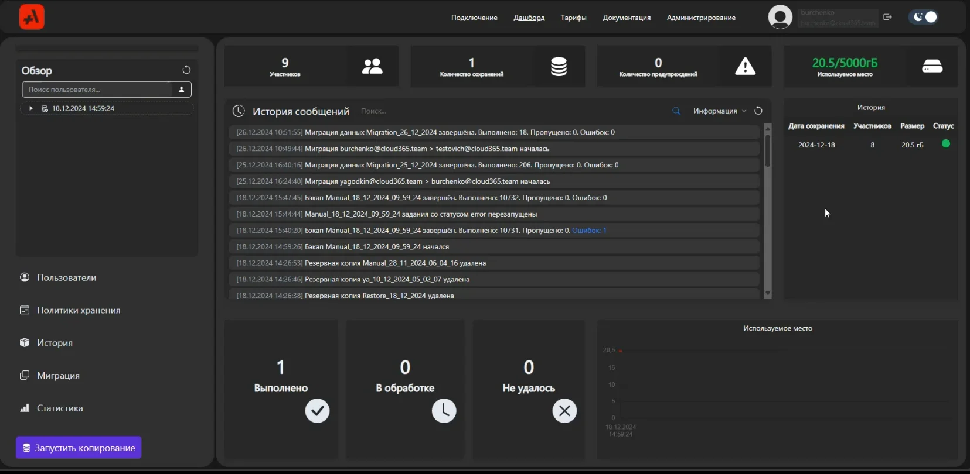Open the Информация filter dropdown
The height and width of the screenshot is (474, 970).
click(x=720, y=111)
